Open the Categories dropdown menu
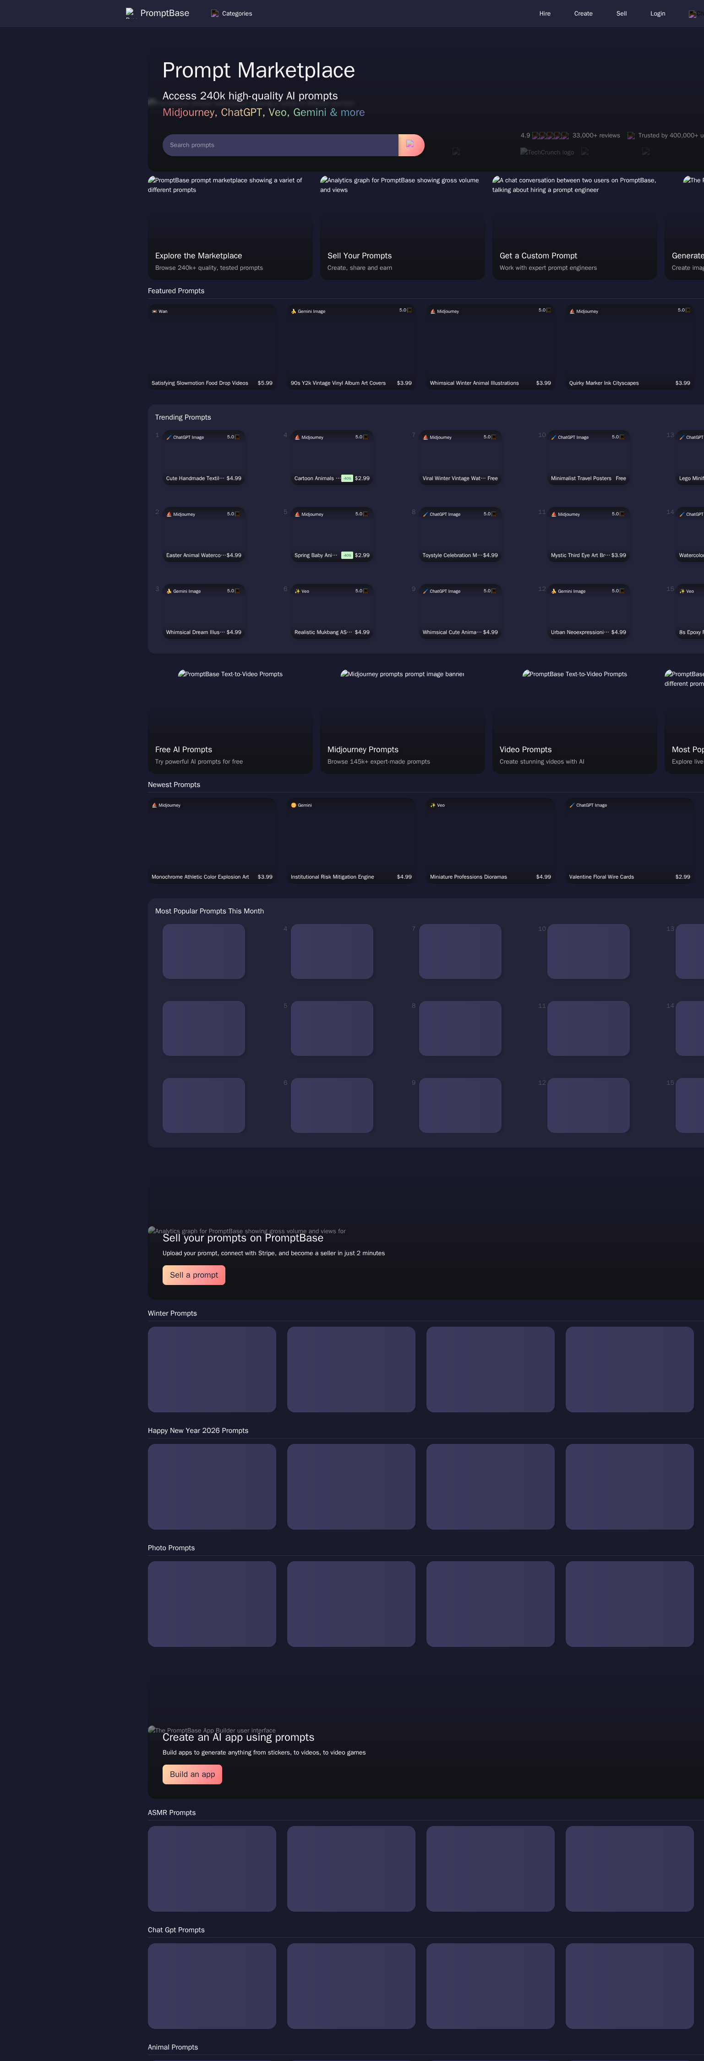 231,14
